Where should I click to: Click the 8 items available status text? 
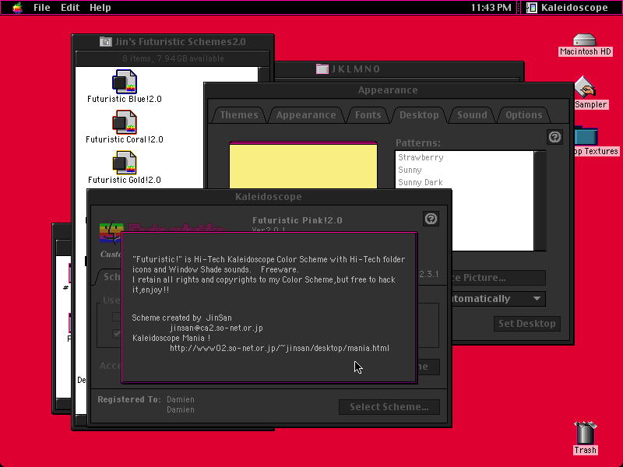pos(173,58)
